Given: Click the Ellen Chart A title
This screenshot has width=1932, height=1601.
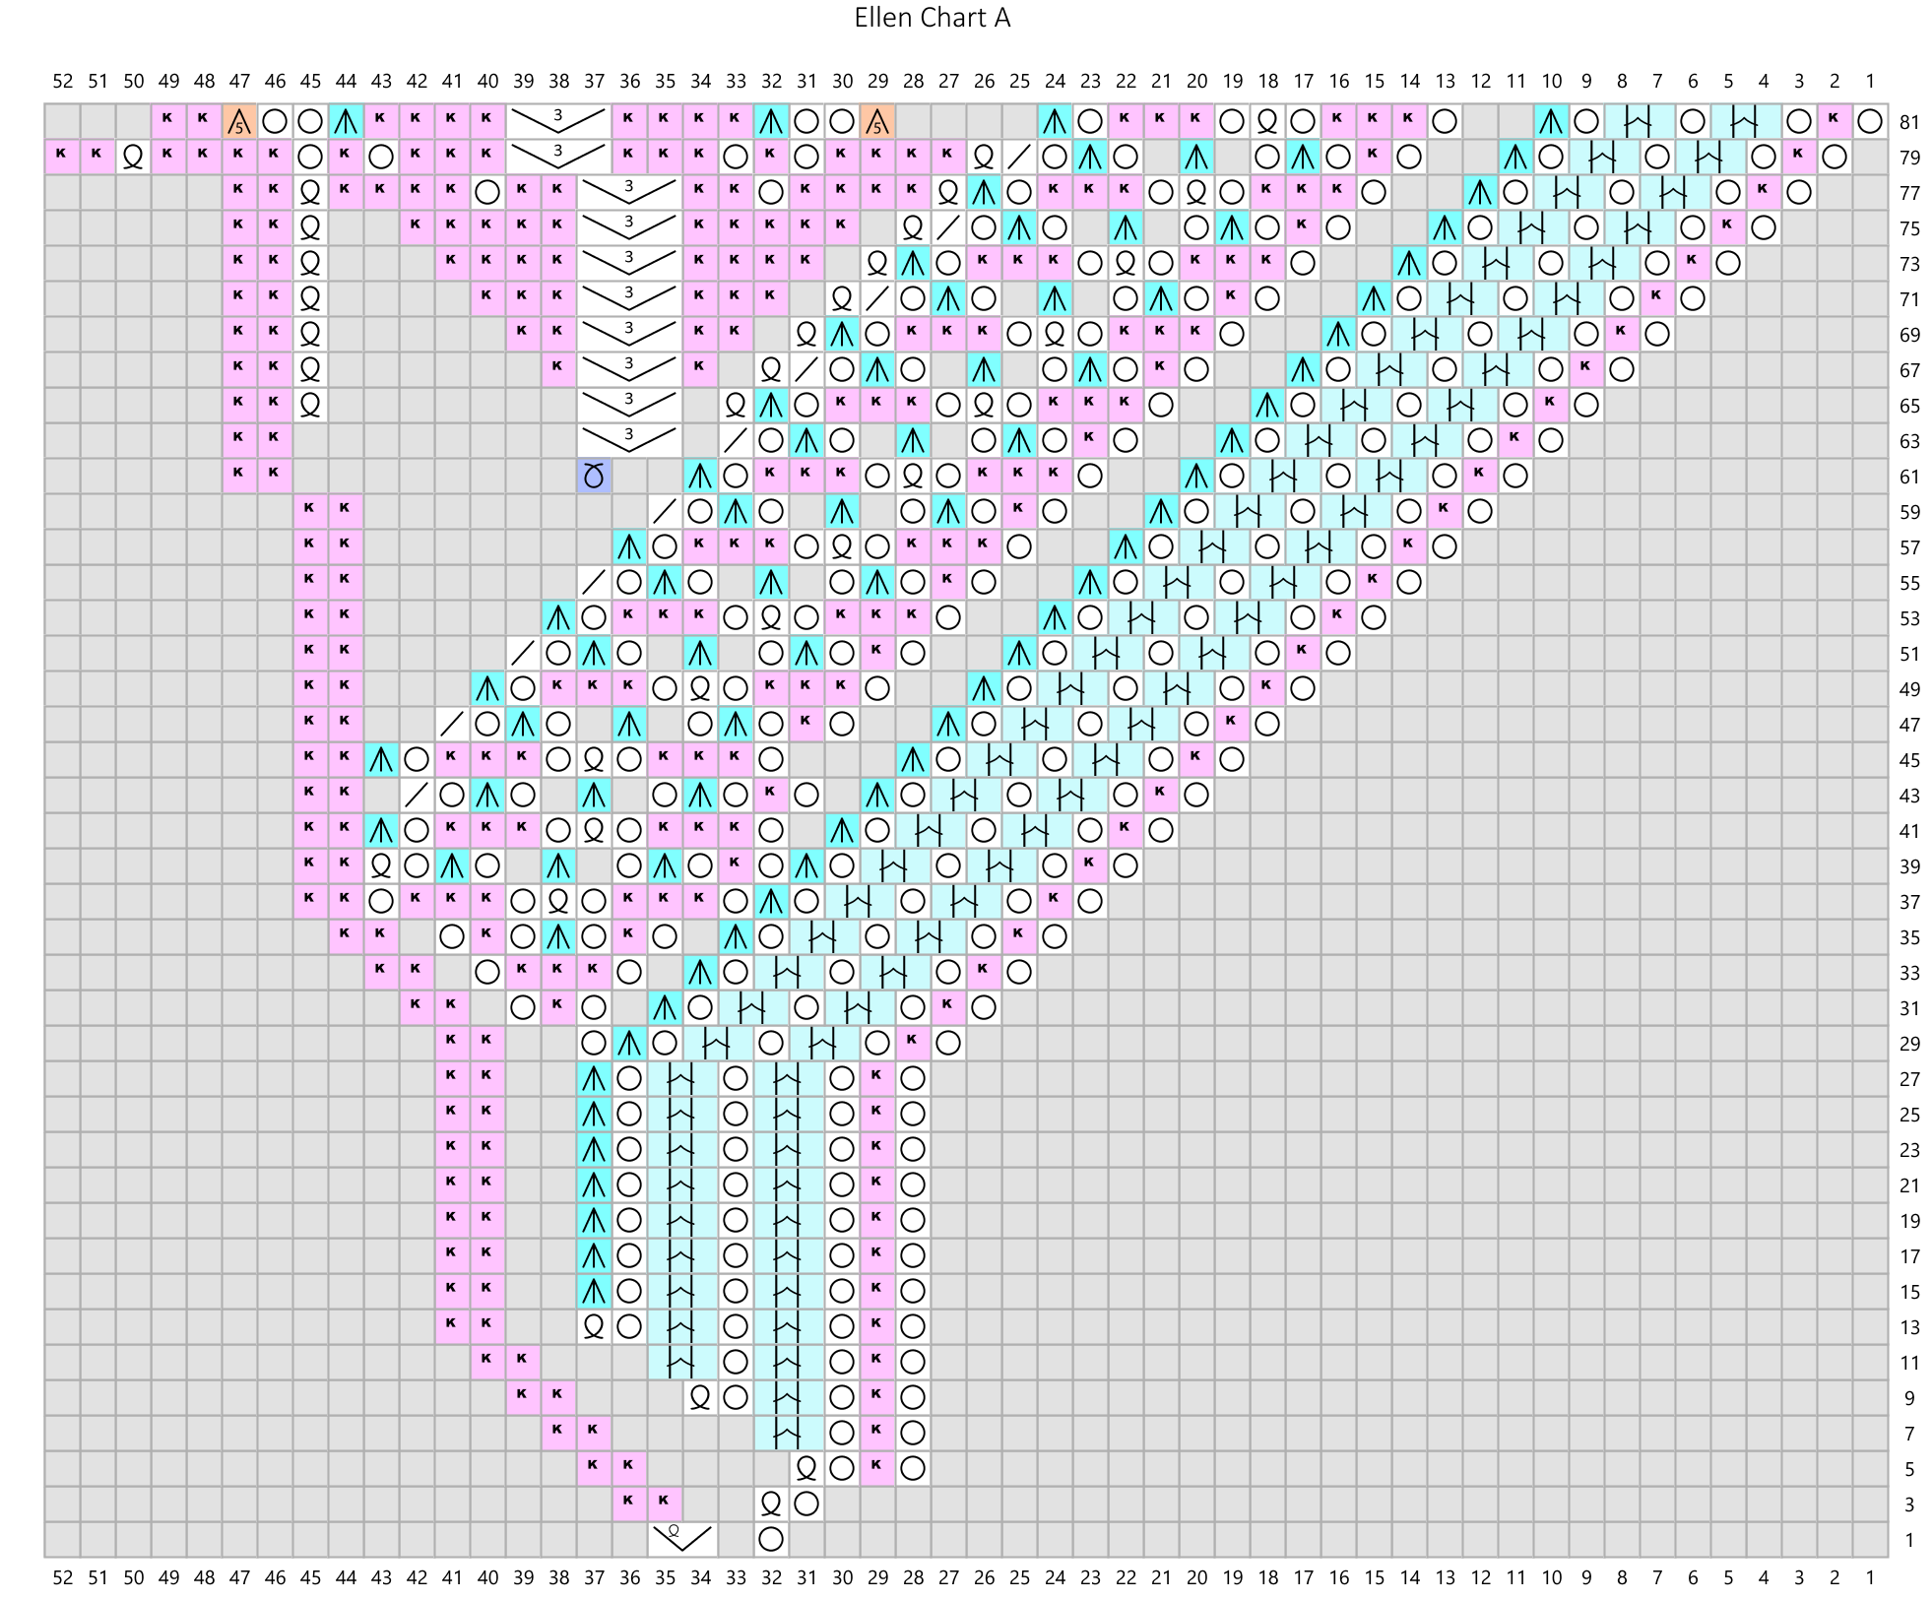Looking at the screenshot, I should [932, 18].
